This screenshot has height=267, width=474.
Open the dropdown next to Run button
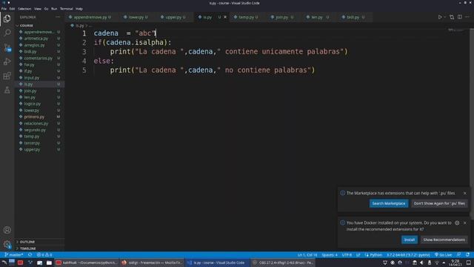tap(445, 17)
